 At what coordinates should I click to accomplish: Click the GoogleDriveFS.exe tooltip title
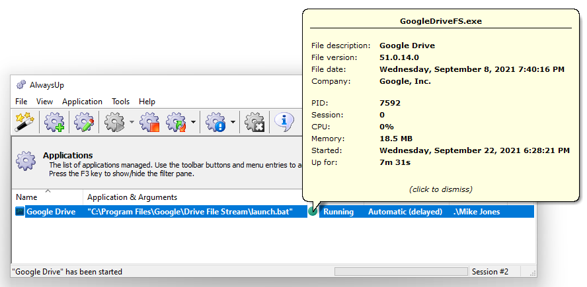pos(441,21)
